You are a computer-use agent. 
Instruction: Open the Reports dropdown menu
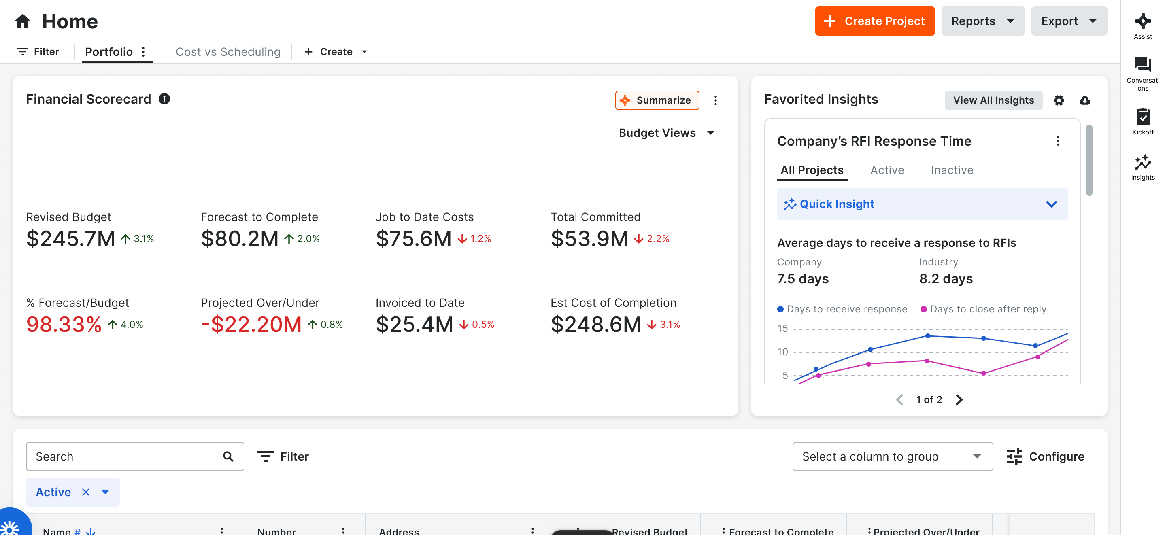982,21
